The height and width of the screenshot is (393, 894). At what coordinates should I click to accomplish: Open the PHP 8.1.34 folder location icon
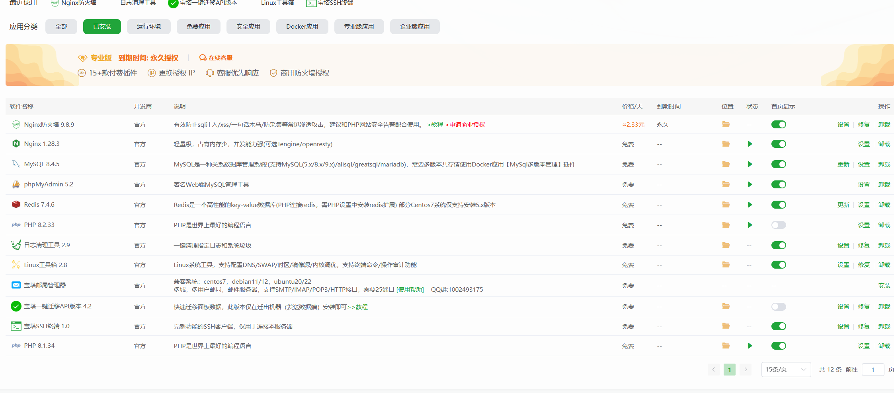tap(726, 346)
